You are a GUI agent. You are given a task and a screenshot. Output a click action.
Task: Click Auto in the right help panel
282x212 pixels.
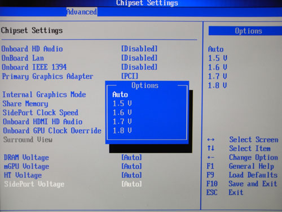coord(216,49)
